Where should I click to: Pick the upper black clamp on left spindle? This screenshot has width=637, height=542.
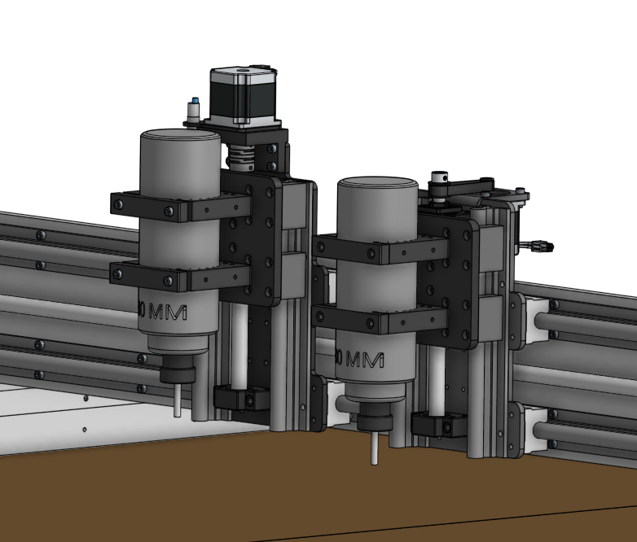click(x=181, y=206)
